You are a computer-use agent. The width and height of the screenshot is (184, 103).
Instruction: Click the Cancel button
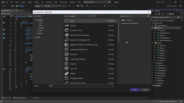(x=145, y=90)
